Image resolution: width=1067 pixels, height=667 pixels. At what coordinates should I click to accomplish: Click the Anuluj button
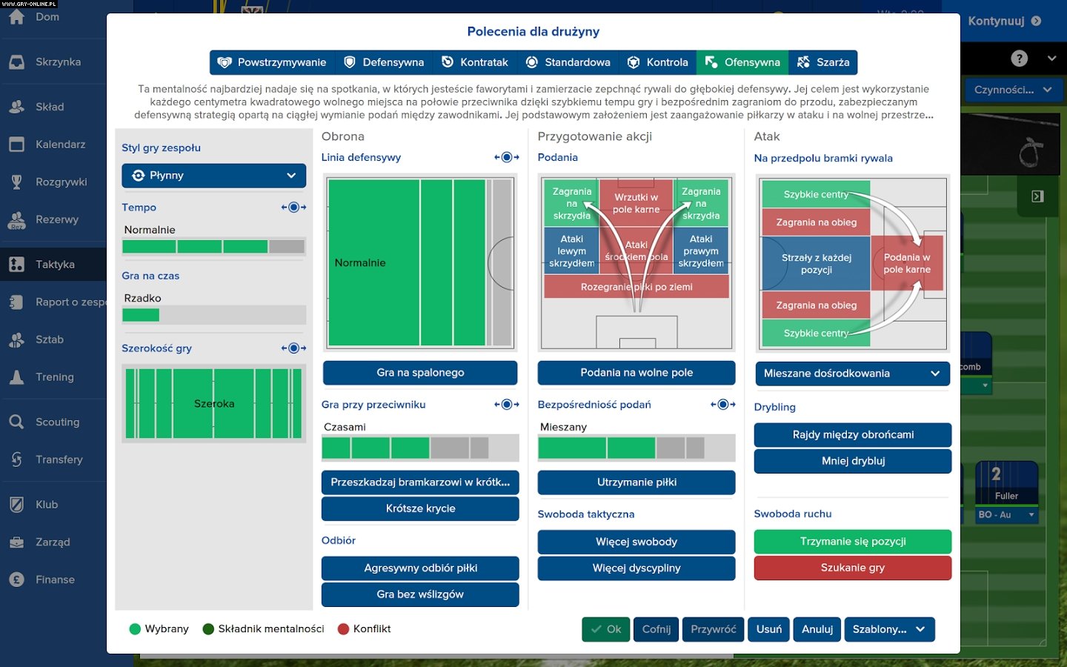817,629
